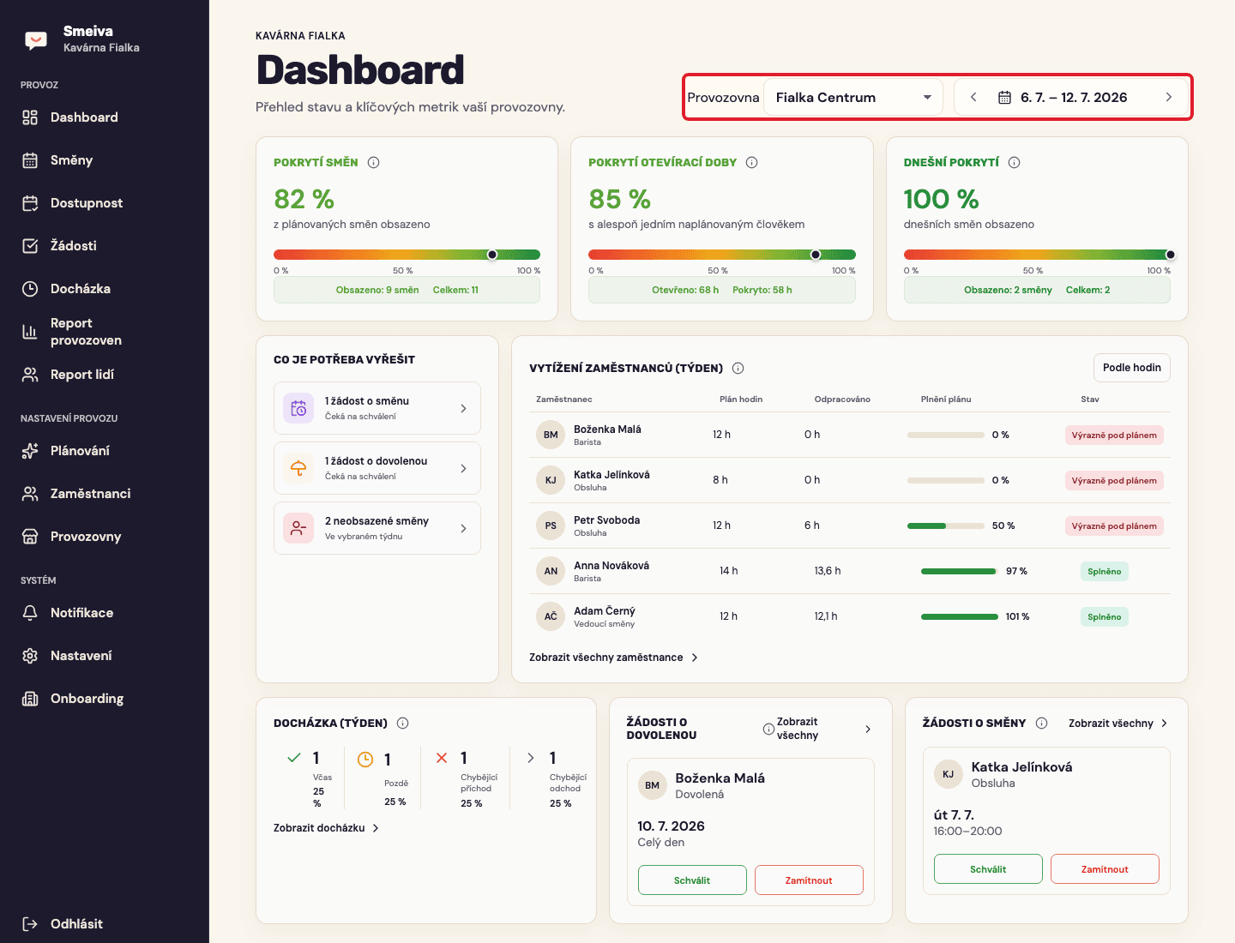Reject Katka Jelínková's shift request

coord(1105,869)
